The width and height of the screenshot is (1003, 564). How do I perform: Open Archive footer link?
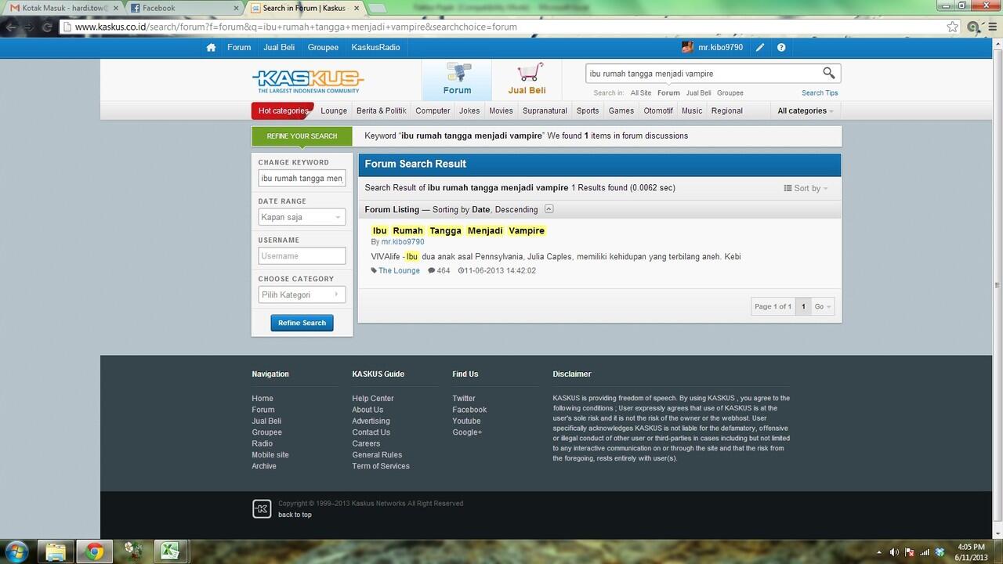tap(264, 466)
